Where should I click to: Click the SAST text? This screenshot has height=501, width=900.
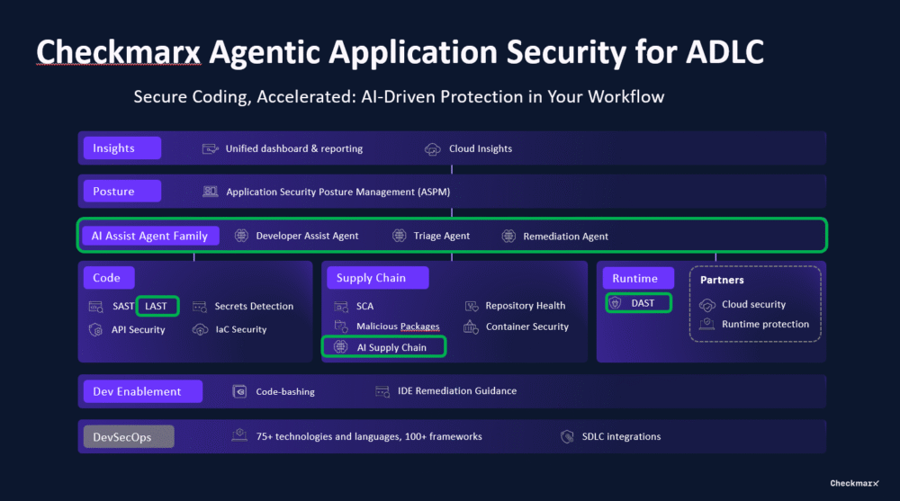tap(122, 307)
